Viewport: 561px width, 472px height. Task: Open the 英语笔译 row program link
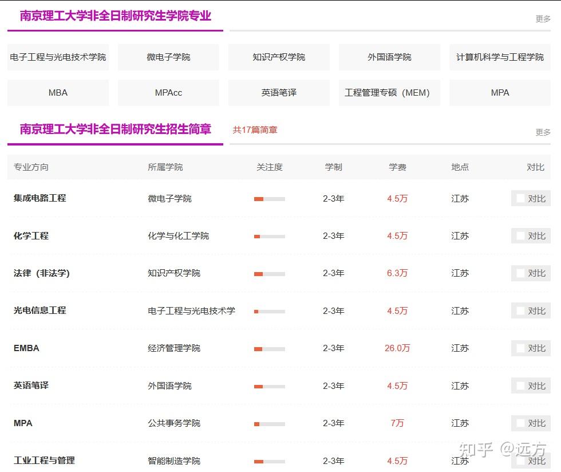point(31,386)
